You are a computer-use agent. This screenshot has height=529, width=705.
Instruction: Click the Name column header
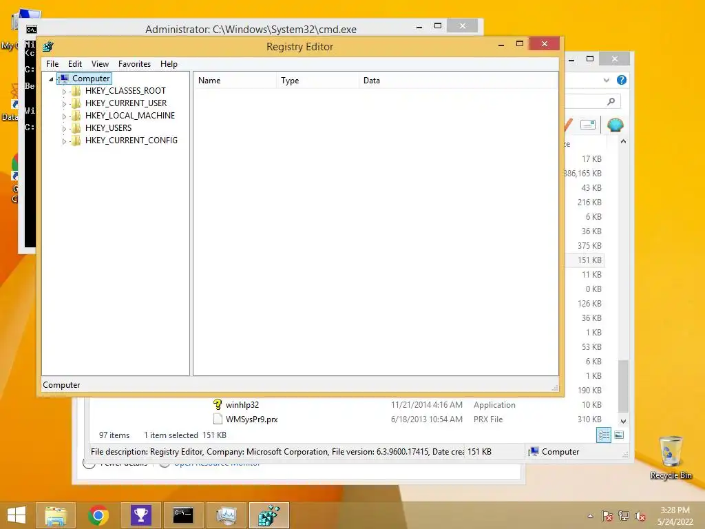pos(235,81)
